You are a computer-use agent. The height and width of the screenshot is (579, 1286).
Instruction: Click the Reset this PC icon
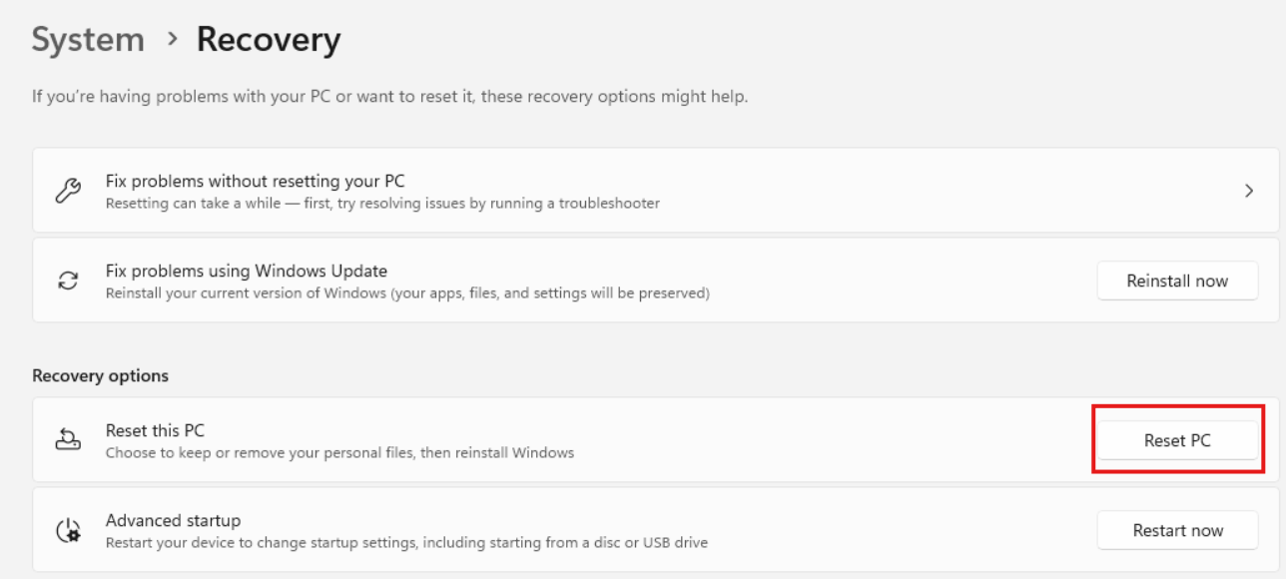click(x=68, y=439)
